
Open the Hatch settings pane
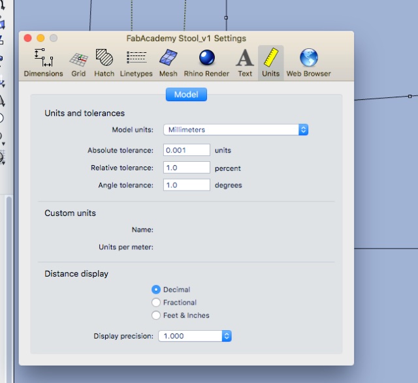click(104, 63)
